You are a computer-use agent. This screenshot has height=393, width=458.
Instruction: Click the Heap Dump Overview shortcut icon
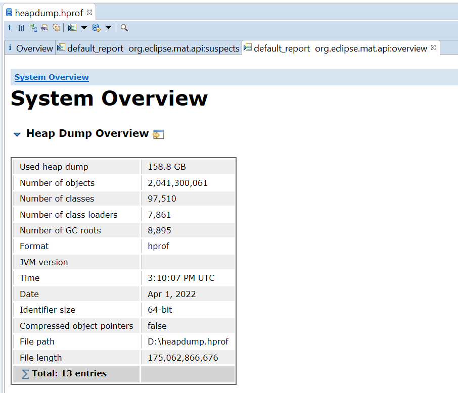(158, 134)
